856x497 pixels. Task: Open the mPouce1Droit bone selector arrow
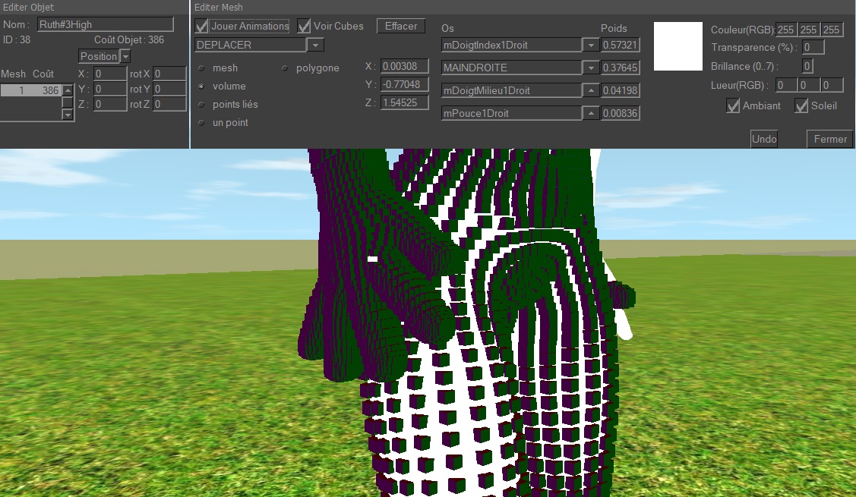tap(590, 114)
